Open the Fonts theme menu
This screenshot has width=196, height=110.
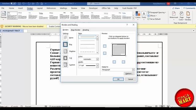point(144,16)
